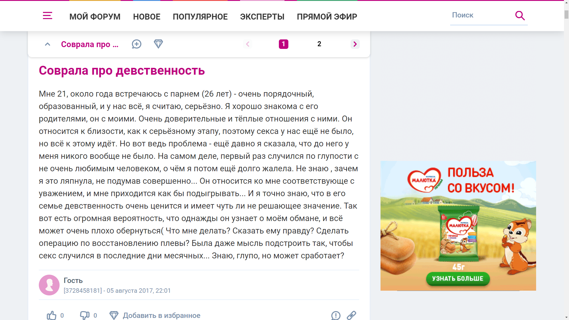The width and height of the screenshot is (569, 320).
Task: Click УЗНАТЬ БОЛЬШЕ ad button
Action: (458, 279)
